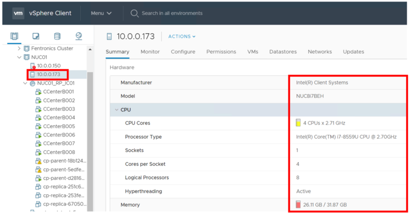The image size is (411, 214).
Task: Click the Model value NUC8i7BEH
Action: pos(310,96)
